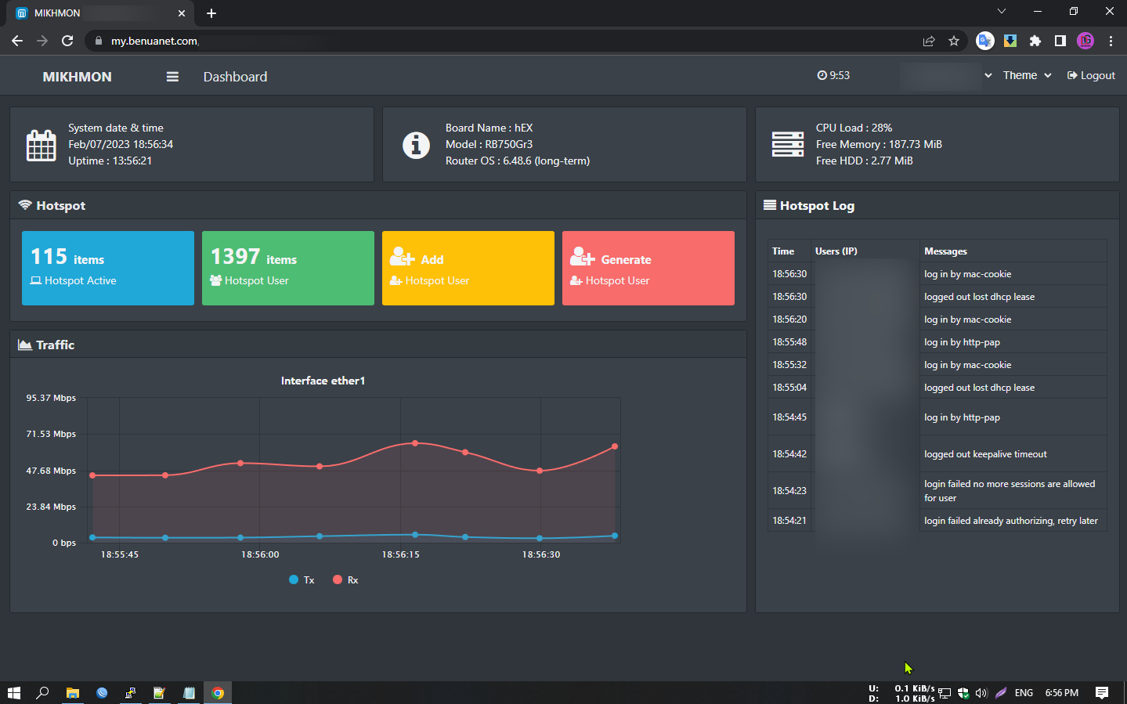Toggle the Tx series in chart legend
The image size is (1127, 704).
coord(302,580)
